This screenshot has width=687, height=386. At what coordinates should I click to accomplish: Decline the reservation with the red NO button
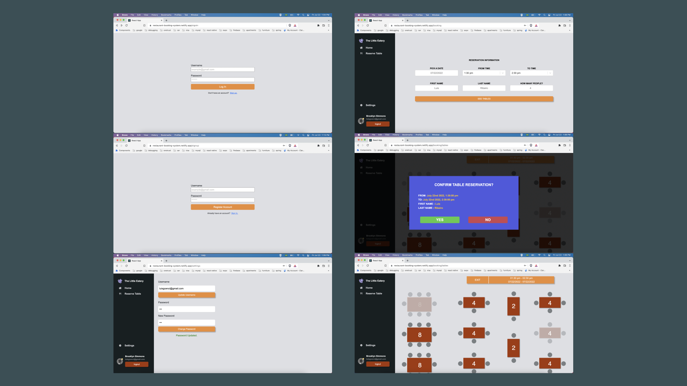pyautogui.click(x=488, y=220)
